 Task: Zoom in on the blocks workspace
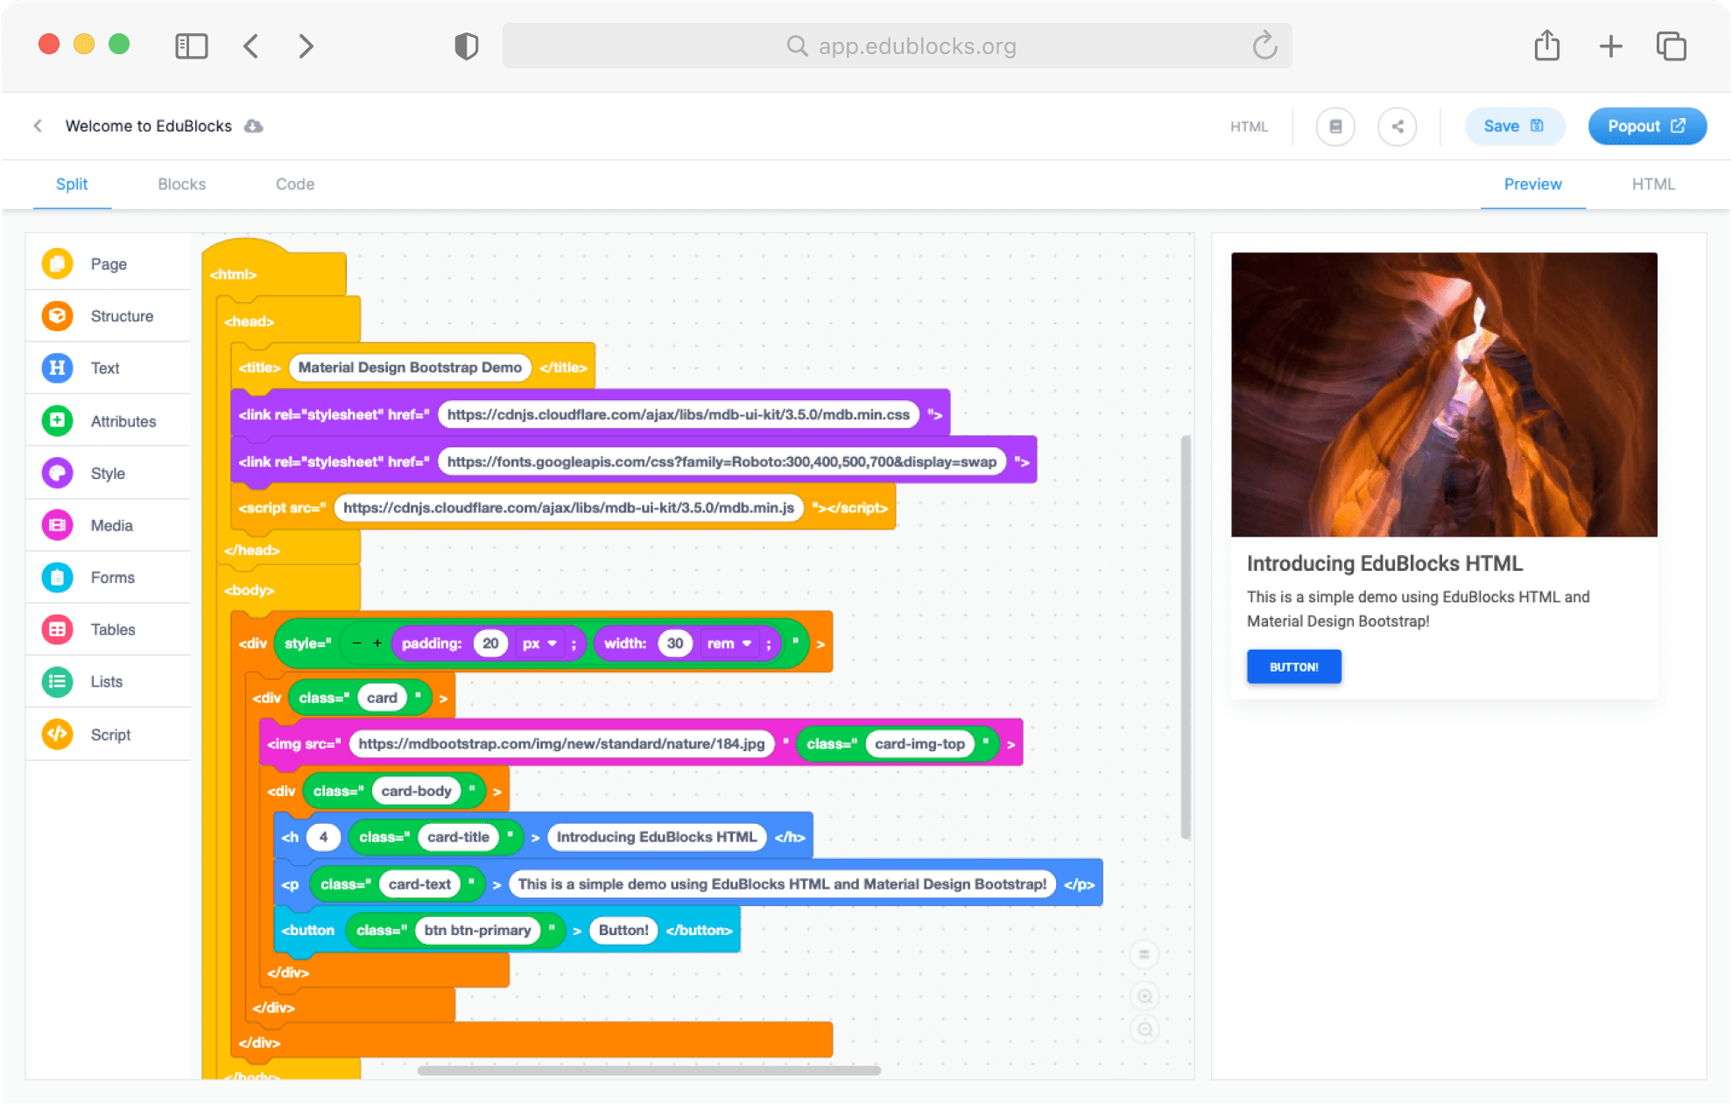(x=1144, y=996)
